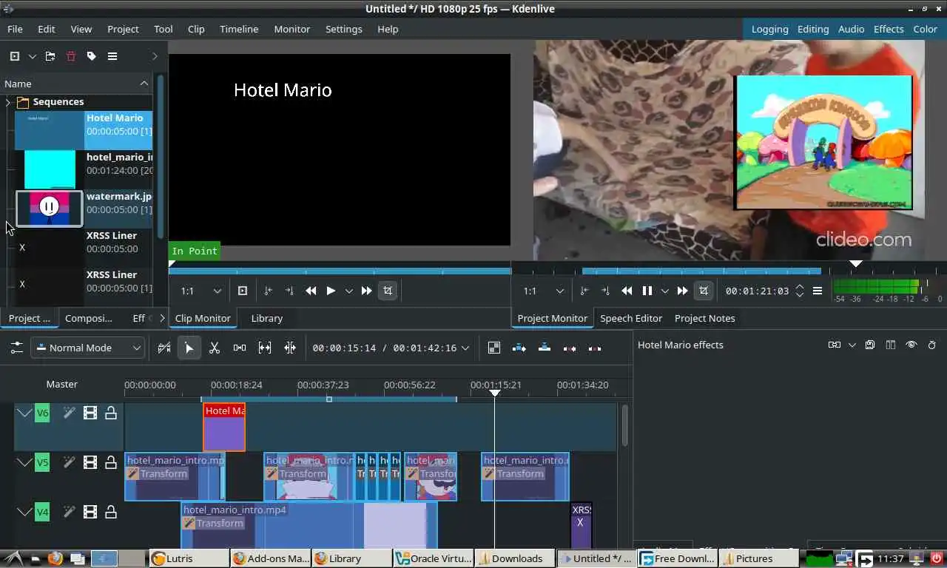947x568 pixels.
Task: Select the Spacer tool in timeline toolbar
Action: [x=240, y=348]
